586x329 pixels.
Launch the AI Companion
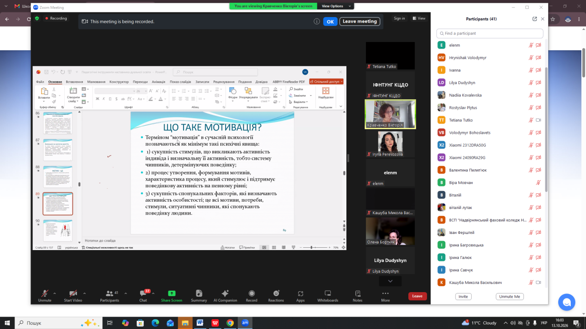(225, 295)
